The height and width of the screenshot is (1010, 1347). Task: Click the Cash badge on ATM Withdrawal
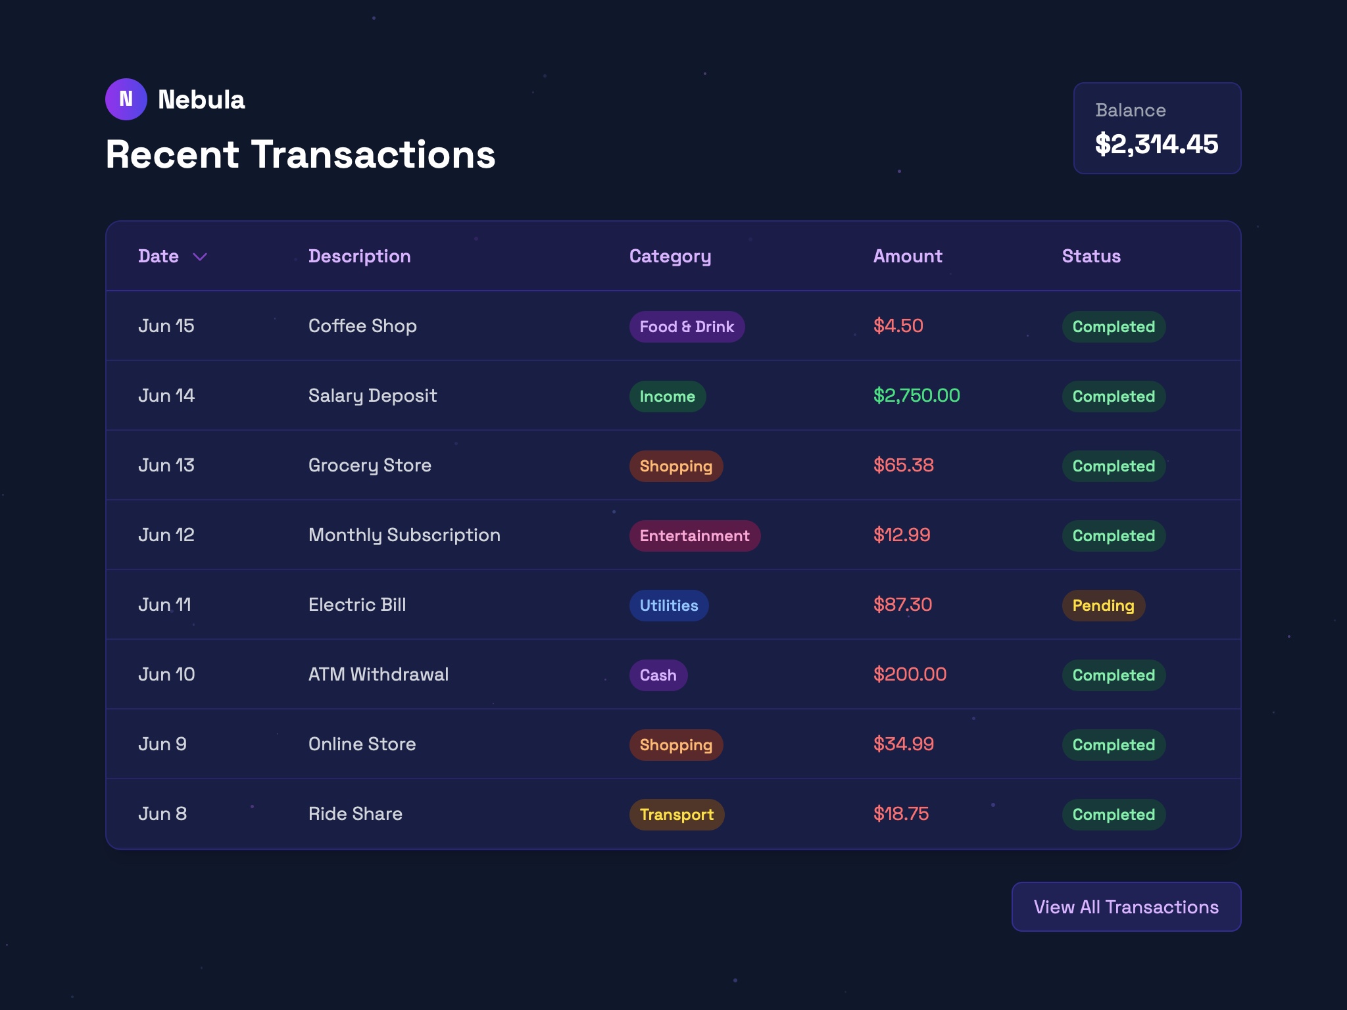click(658, 675)
